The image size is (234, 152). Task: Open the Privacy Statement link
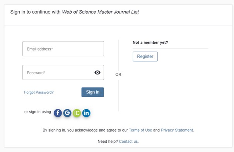177,130
